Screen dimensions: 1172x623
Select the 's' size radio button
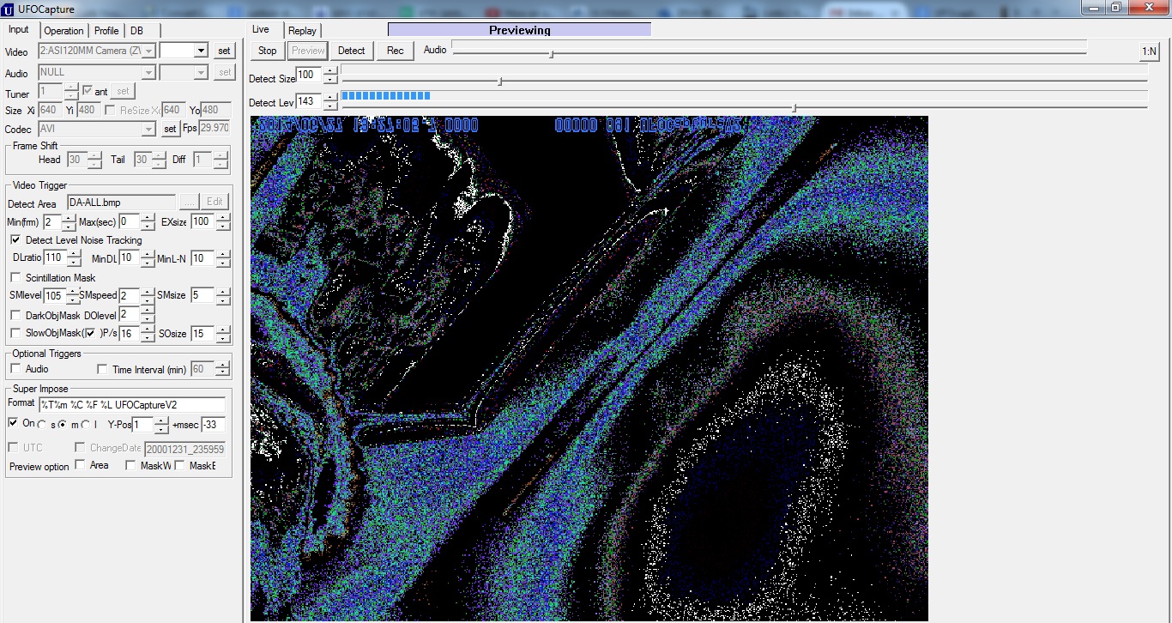[x=42, y=425]
